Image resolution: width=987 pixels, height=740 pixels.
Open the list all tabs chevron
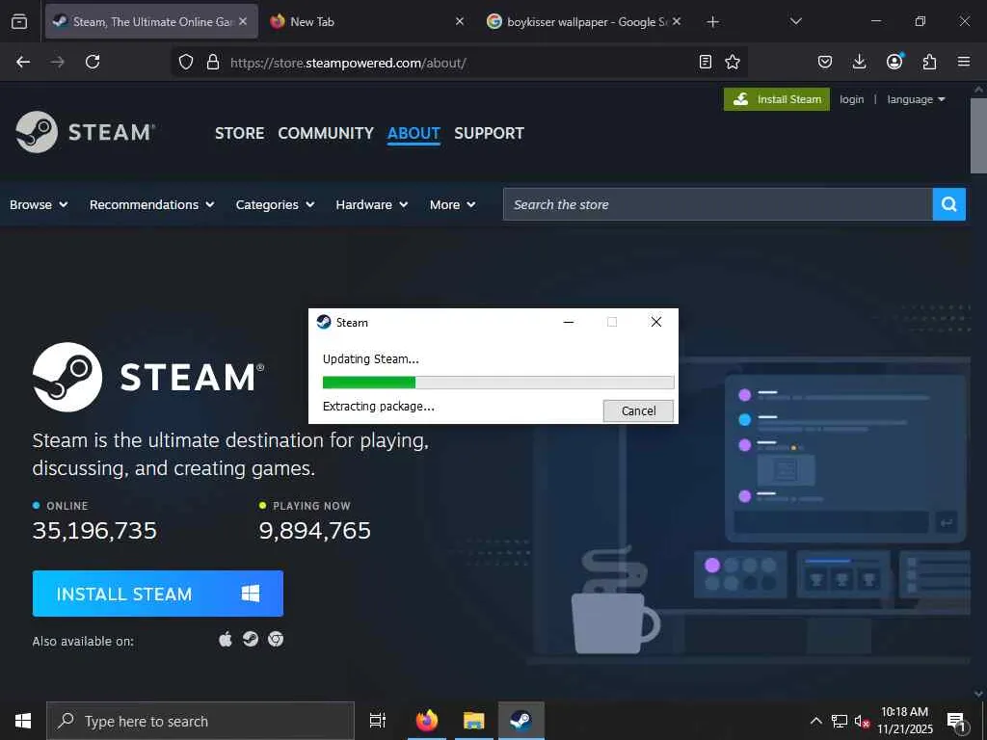coord(795,21)
